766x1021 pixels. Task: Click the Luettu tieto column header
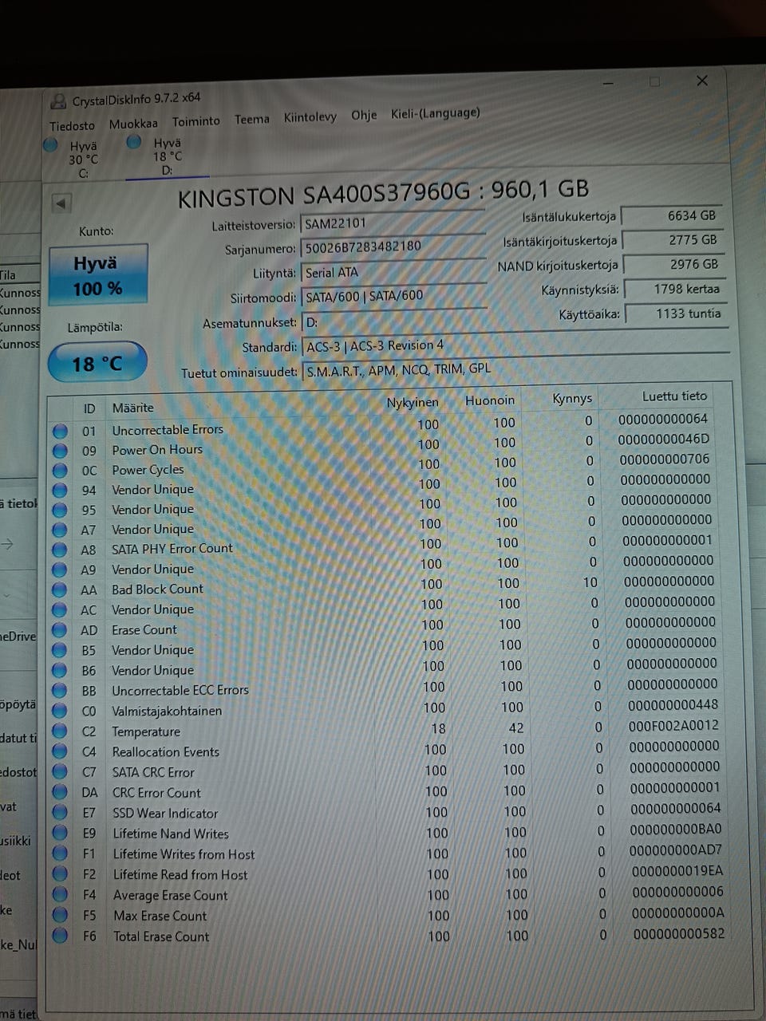point(674,396)
